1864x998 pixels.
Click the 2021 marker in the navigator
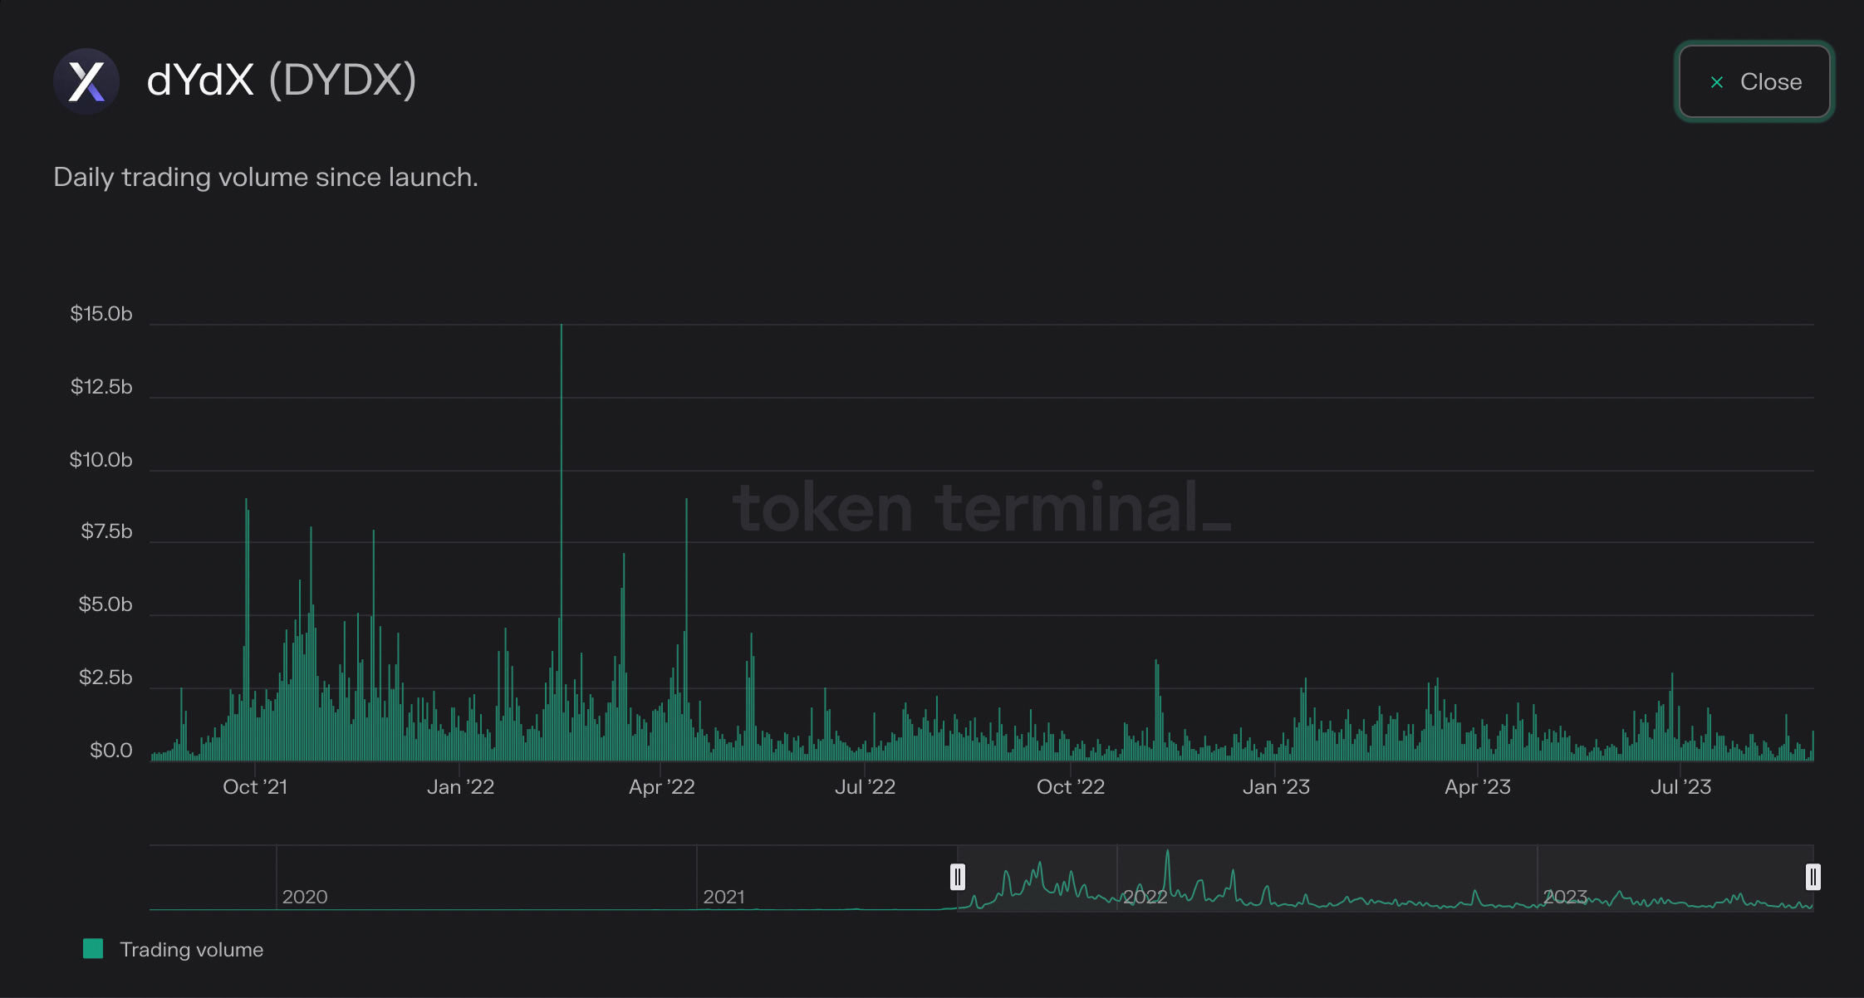724,897
